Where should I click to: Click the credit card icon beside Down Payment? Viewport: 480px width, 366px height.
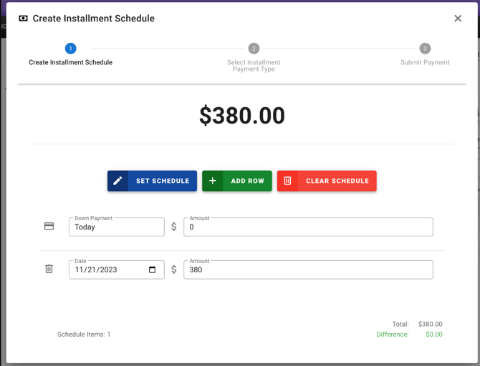(x=49, y=227)
